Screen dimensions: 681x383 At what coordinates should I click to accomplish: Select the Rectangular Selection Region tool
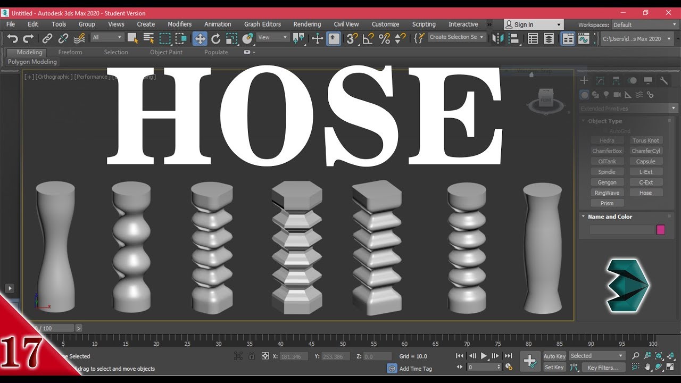click(165, 38)
